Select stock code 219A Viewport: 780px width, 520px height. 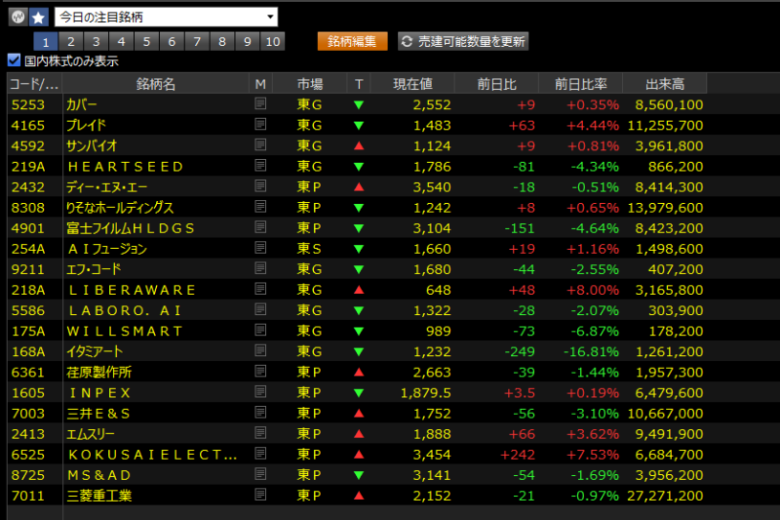click(x=28, y=166)
